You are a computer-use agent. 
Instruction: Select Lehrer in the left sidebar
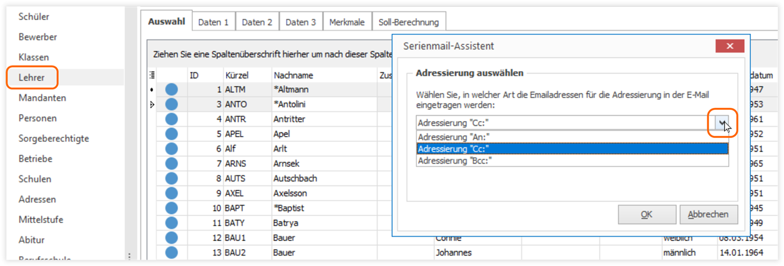coord(32,77)
